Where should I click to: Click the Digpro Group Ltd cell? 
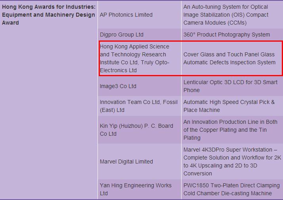click(122, 35)
